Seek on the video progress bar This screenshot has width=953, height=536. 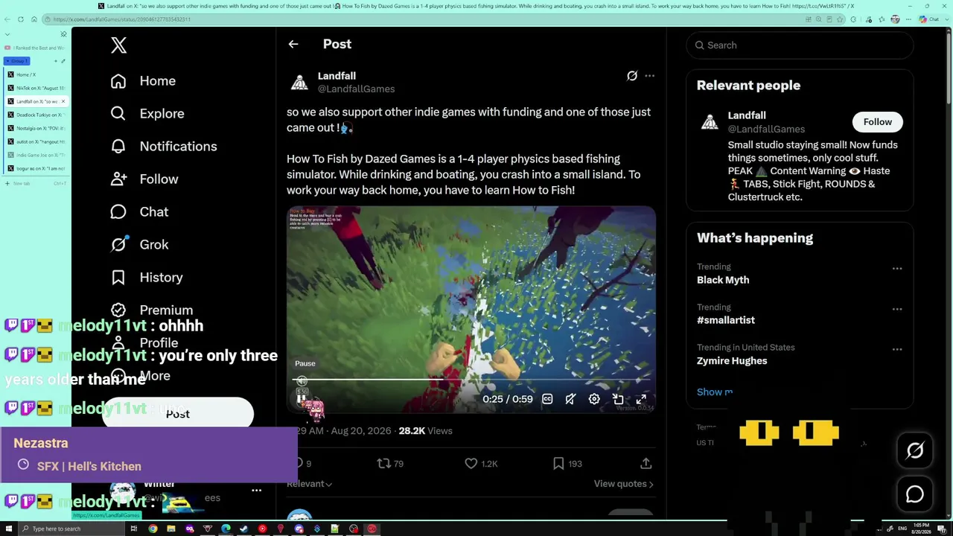tap(471, 380)
